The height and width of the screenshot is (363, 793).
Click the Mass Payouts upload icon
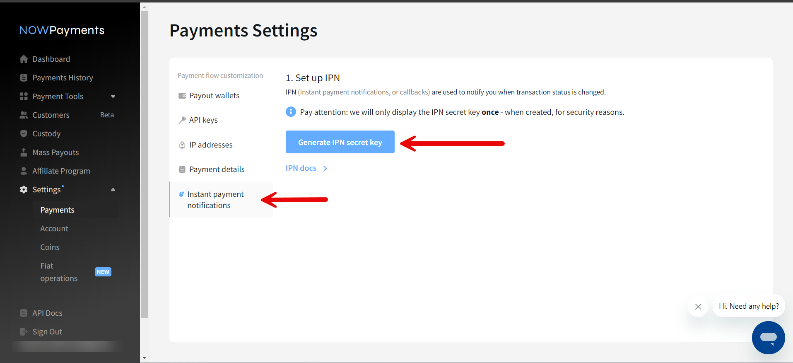(24, 152)
